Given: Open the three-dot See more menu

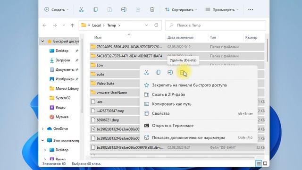Looking at the screenshot, I should coord(251,9).
